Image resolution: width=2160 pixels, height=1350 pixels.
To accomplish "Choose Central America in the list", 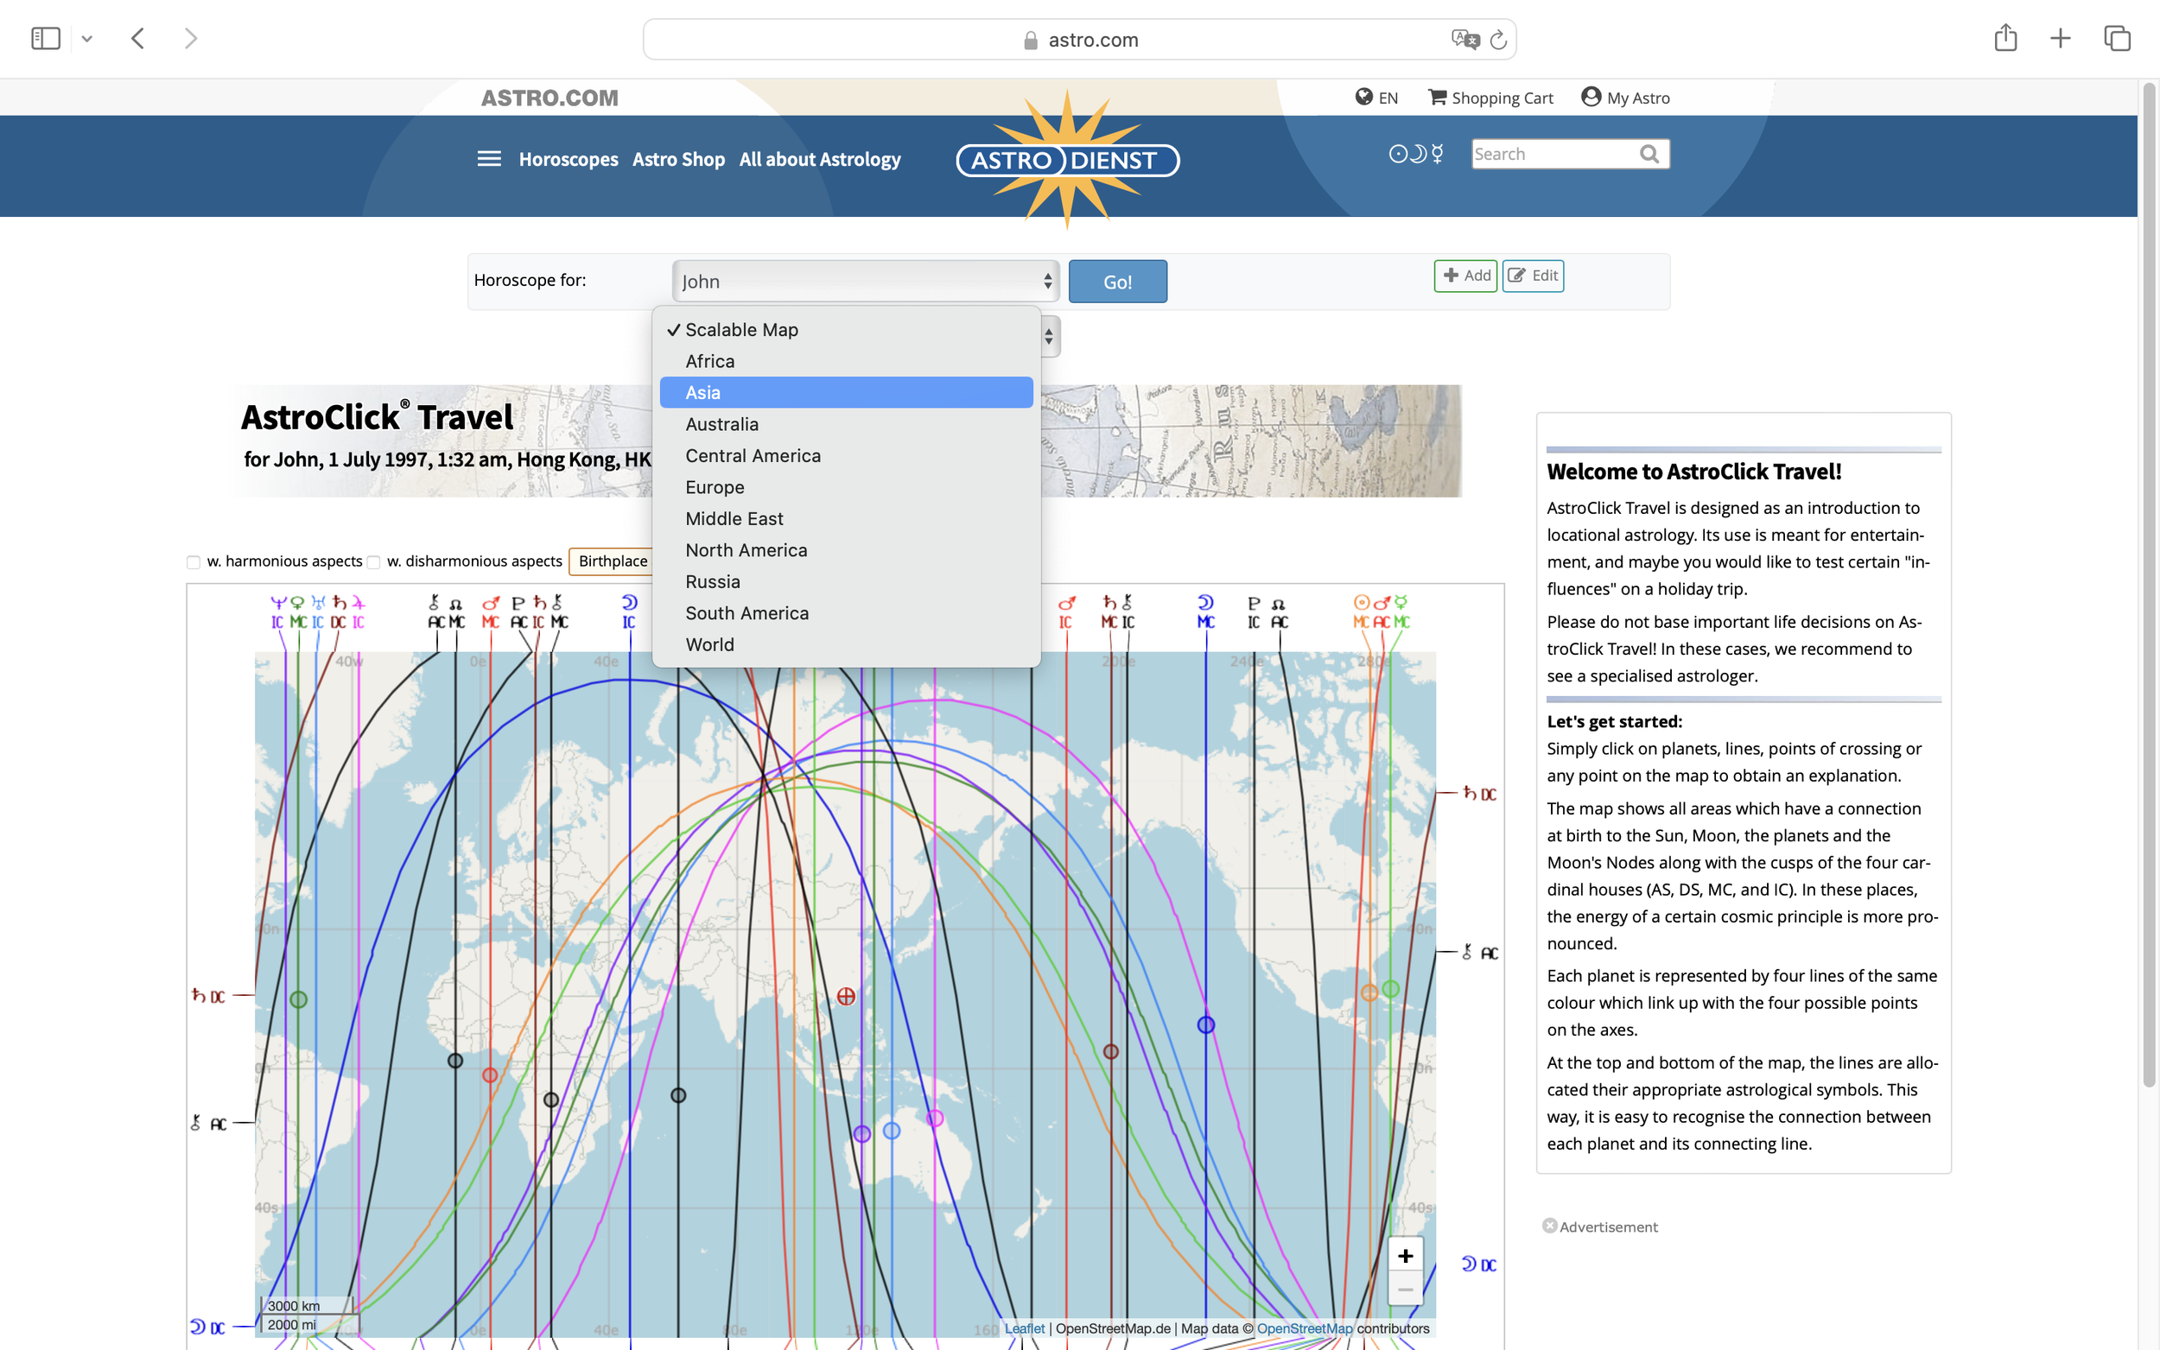I will click(x=847, y=455).
